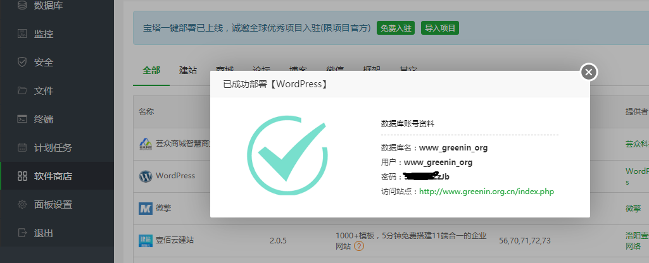Click the 免费入驻 button
Screen dimensions: 649x263
[x=396, y=28]
